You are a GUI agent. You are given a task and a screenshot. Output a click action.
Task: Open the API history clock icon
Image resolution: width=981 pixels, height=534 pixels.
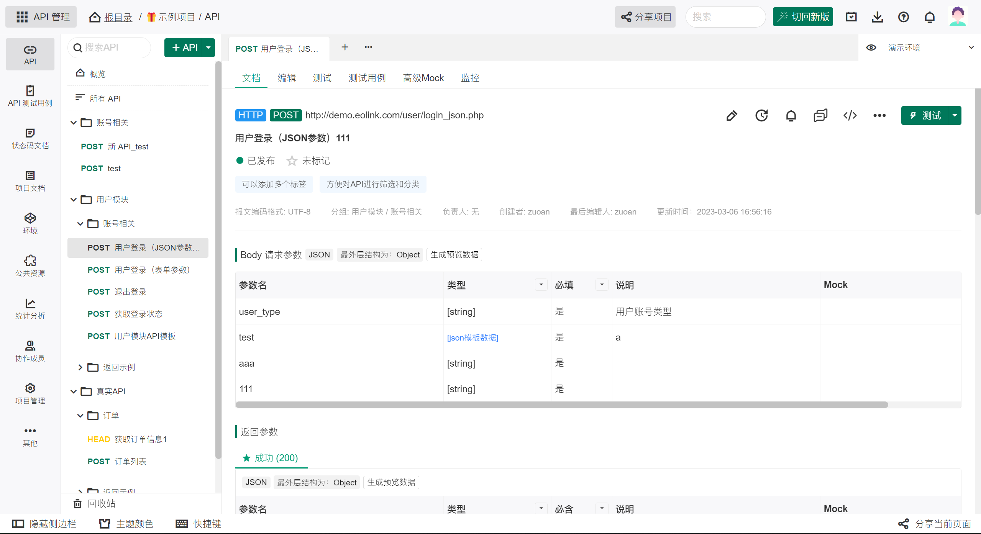pos(761,115)
